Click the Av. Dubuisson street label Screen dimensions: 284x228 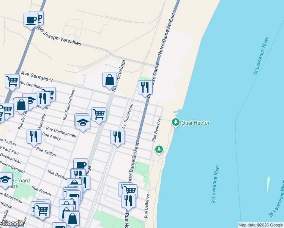pos(128,116)
